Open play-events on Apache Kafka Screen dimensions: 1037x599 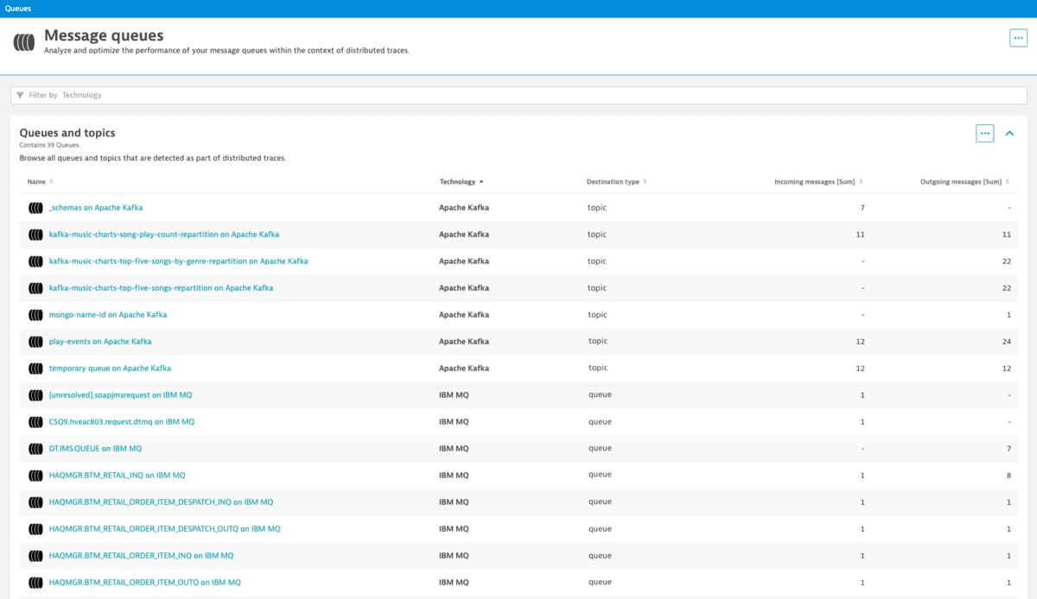(99, 341)
